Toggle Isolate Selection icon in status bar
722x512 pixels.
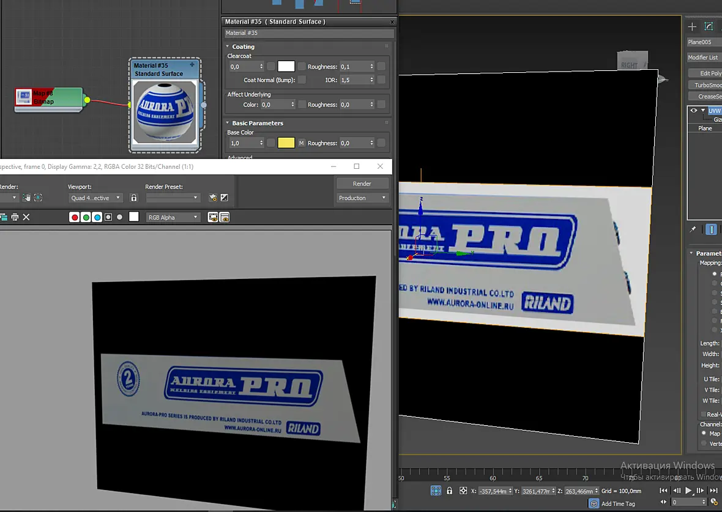click(x=436, y=491)
